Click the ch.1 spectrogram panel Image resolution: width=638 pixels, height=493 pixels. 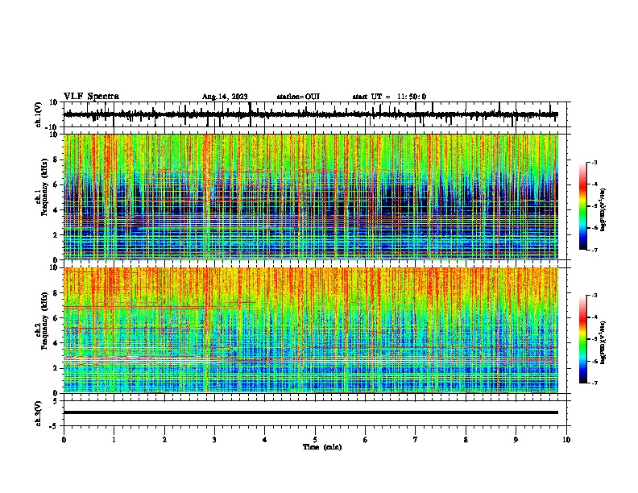click(x=311, y=197)
